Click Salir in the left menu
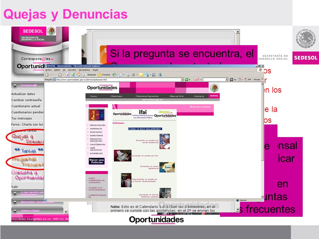This screenshot has width=319, height=239. pyautogui.click(x=15, y=187)
